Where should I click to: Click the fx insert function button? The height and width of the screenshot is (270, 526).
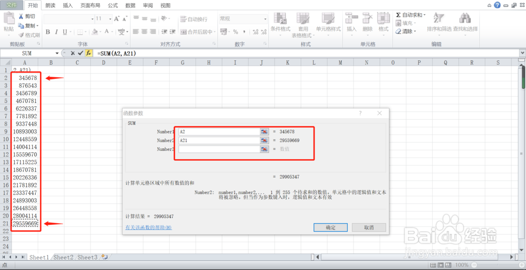(x=88, y=53)
